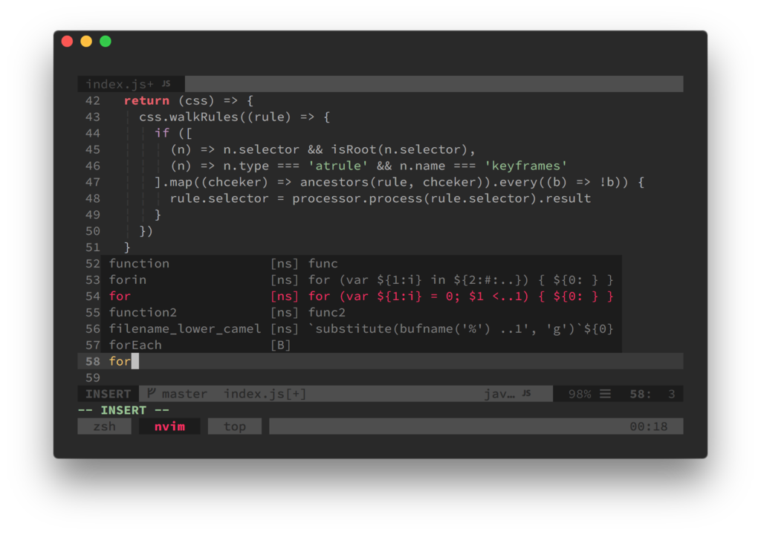Click the 'master' branch name in statusline

(x=184, y=394)
